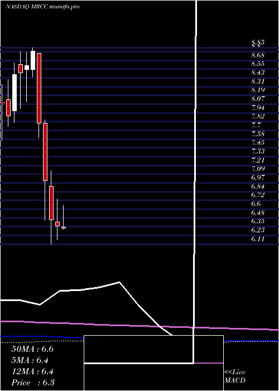Screen dimensions: 279x391
Task: Click the 12MA : 6.4 indicator text
Action: pos(32,371)
